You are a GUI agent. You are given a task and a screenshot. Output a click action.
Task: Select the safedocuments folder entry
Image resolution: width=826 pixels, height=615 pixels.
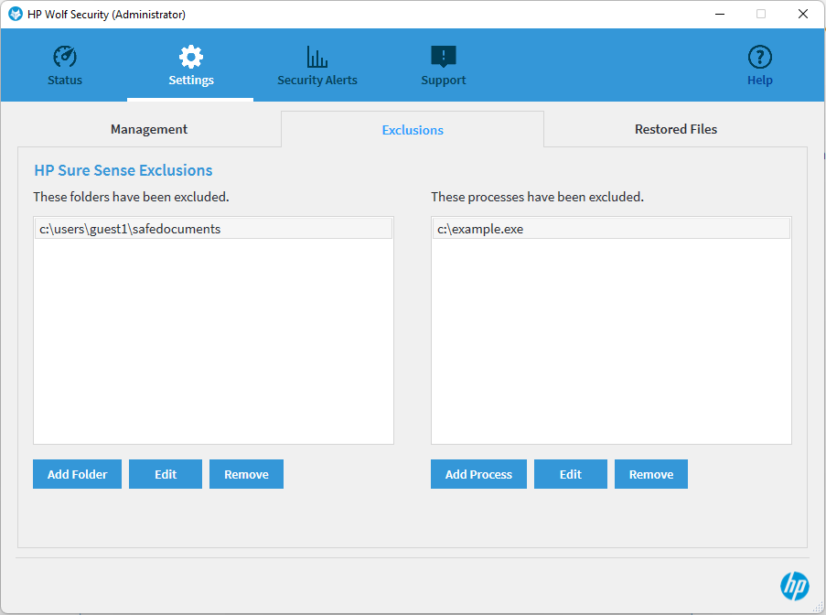click(130, 229)
